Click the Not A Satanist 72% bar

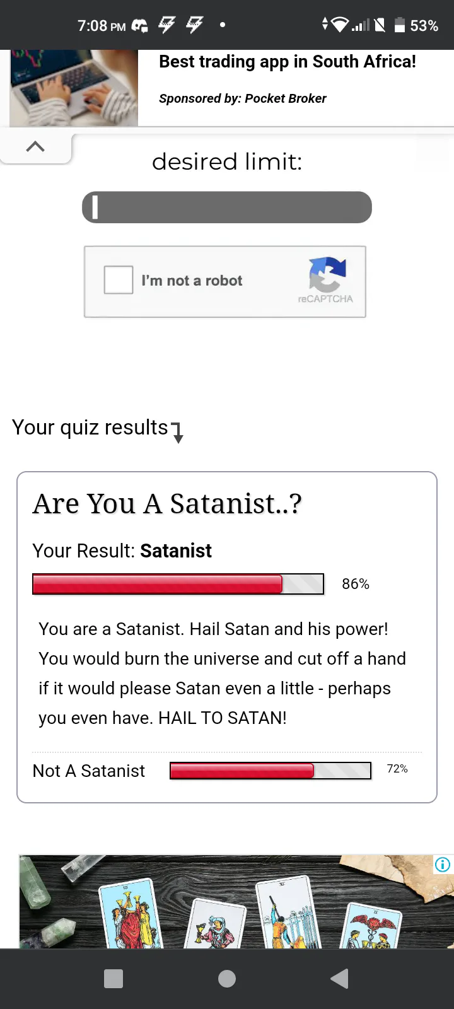coord(271,771)
